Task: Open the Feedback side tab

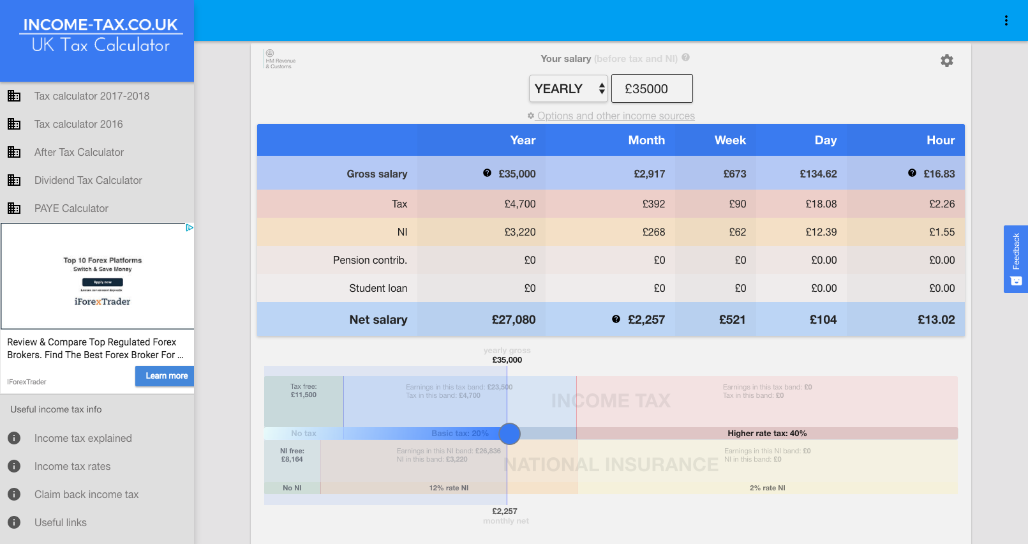Action: pyautogui.click(x=1016, y=259)
